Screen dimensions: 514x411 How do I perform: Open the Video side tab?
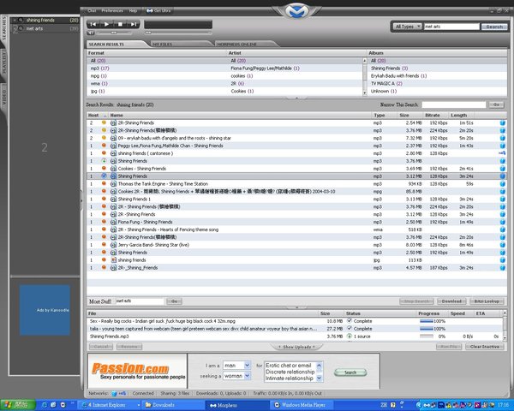tap(4, 98)
